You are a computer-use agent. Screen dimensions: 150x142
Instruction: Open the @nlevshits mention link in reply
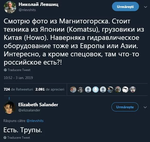tap(35, 121)
